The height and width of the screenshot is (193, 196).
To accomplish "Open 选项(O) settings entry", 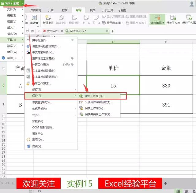I will point(51,139).
